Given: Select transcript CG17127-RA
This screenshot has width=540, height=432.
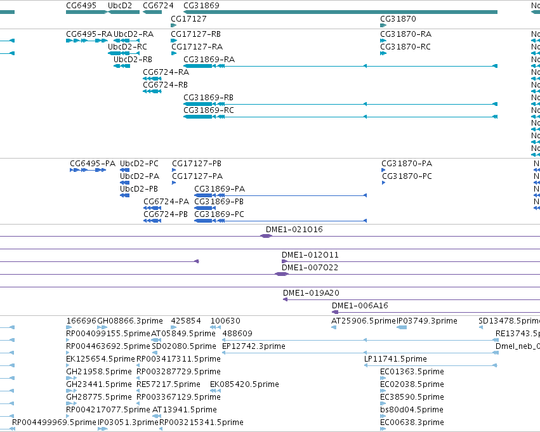Looking at the screenshot, I should [x=197, y=47].
